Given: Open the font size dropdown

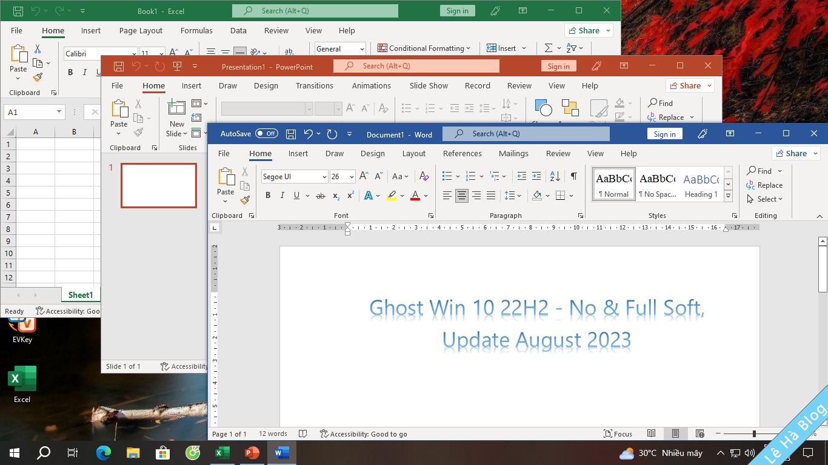Looking at the screenshot, I should click(x=351, y=176).
